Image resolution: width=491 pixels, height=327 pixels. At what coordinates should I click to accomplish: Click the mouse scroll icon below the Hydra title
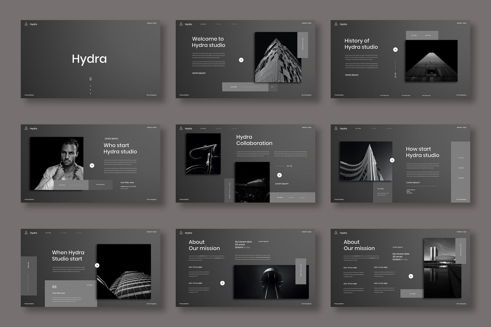tap(90, 79)
